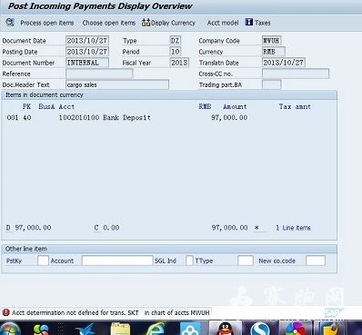Image resolution: width=362 pixels, height=335 pixels.
Task: Click the Account input field
Action: (117, 261)
